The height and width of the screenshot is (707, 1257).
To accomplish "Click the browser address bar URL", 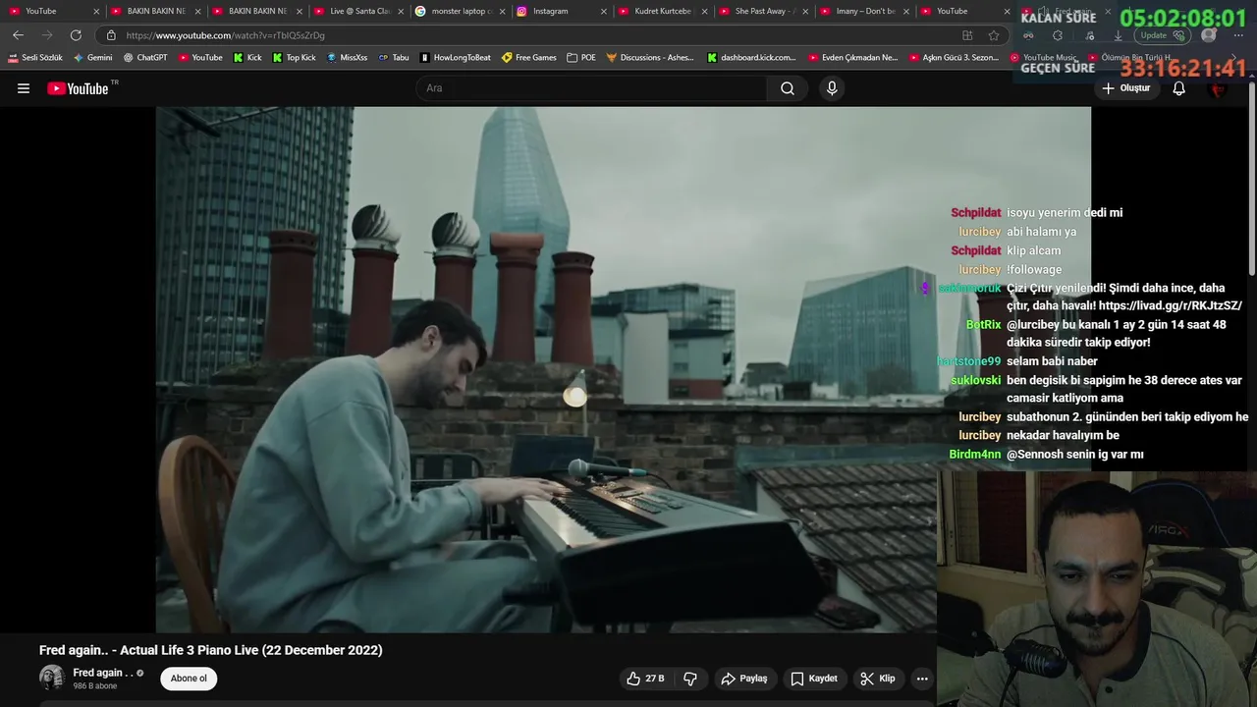I will coord(226,35).
